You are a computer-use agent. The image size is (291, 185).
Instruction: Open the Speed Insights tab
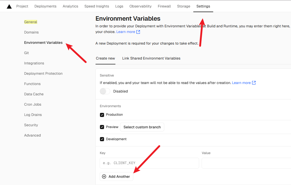[x=97, y=6]
